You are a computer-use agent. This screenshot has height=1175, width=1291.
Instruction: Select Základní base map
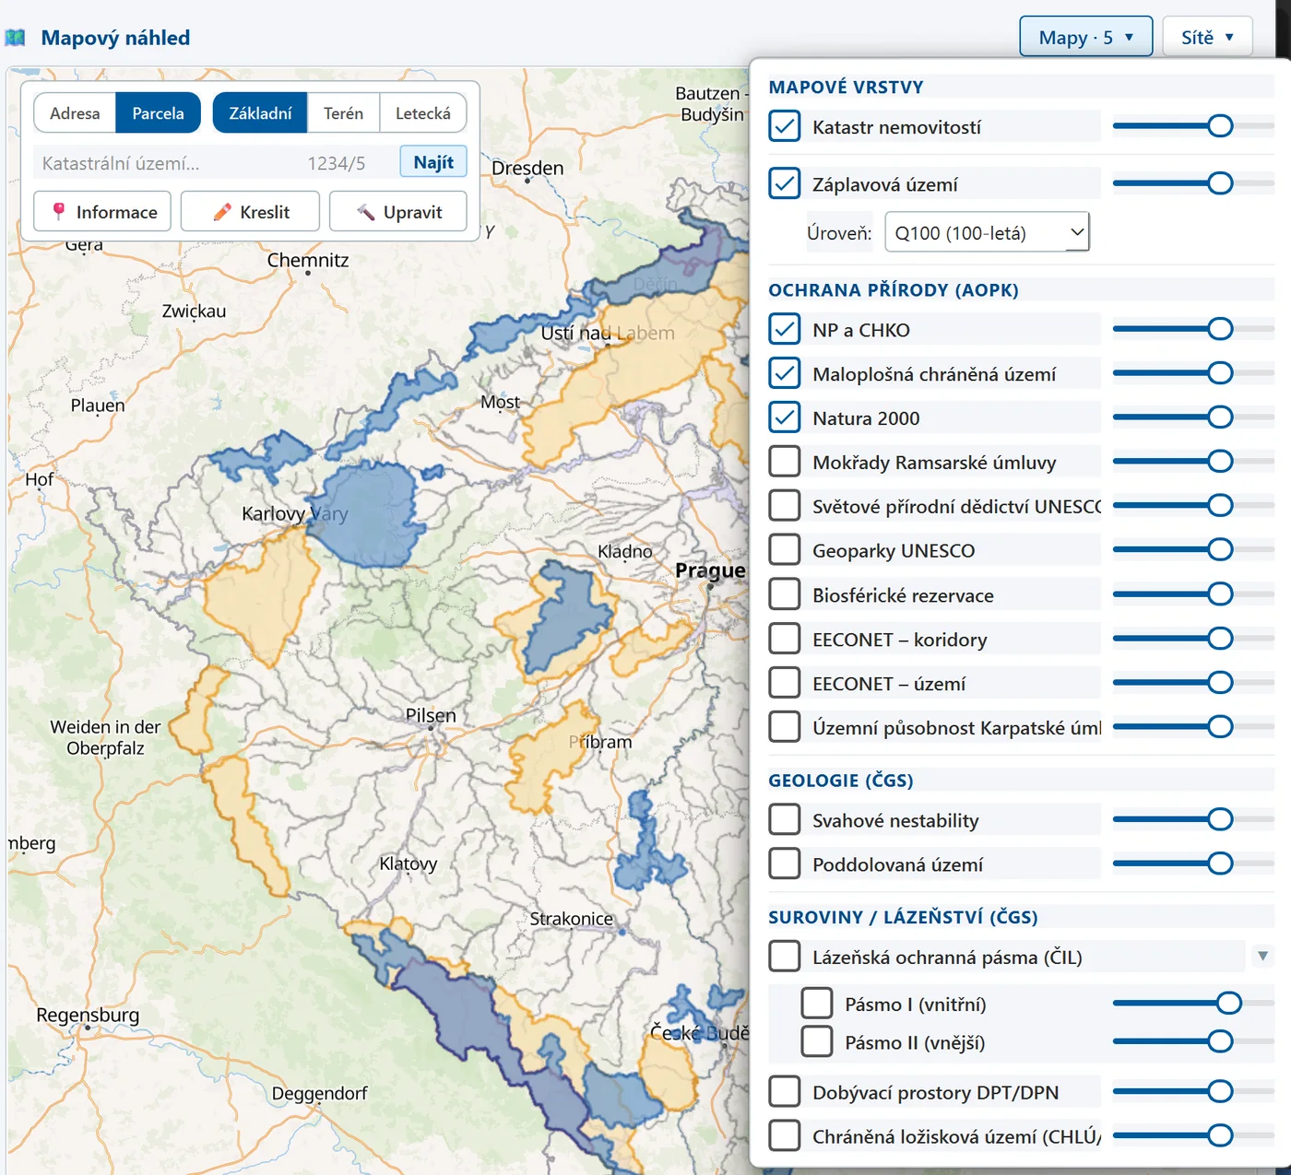point(260,113)
